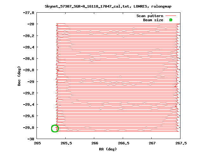
Task: Click the -29.8 Dec tick label
Action: 29,128
